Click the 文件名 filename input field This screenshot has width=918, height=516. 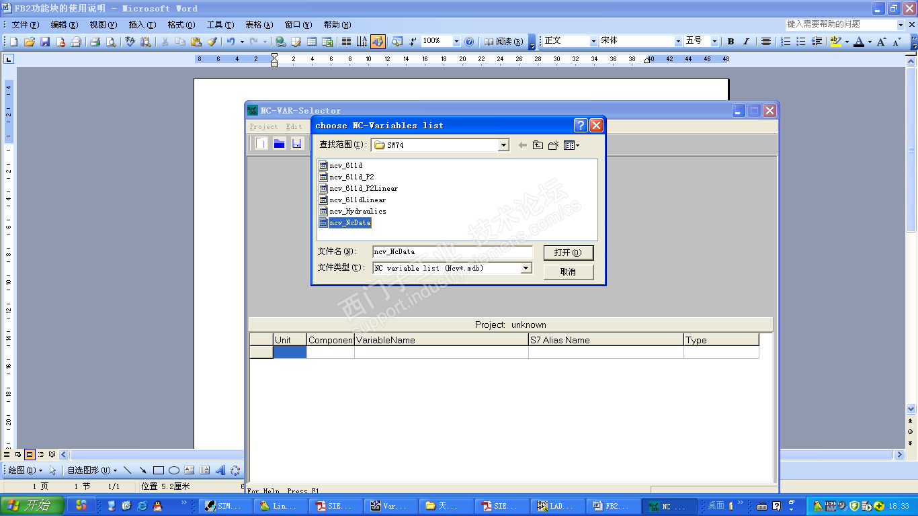click(x=453, y=252)
